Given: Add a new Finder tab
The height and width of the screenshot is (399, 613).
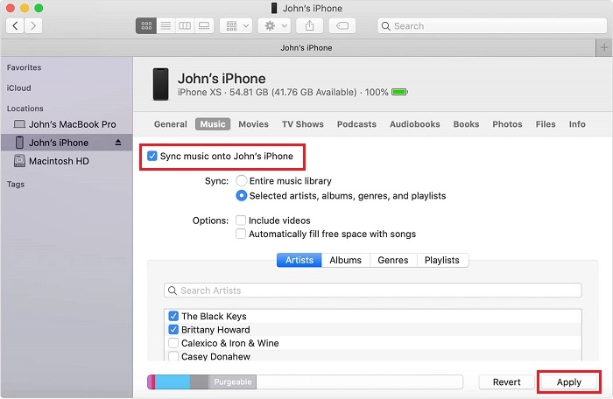Looking at the screenshot, I should pos(603,46).
